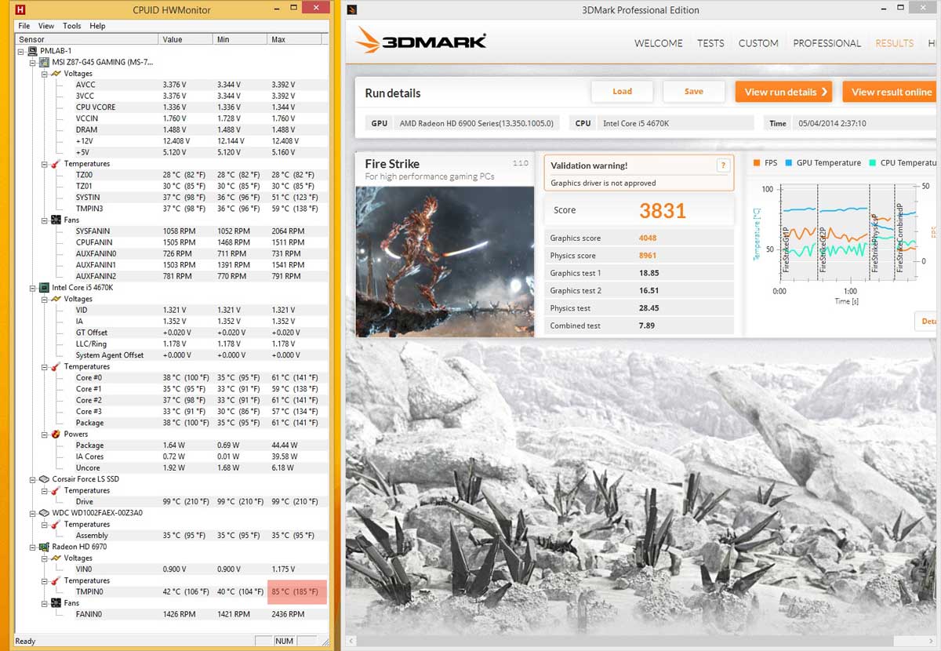941x651 pixels.
Task: Click the Save button
Action: click(694, 92)
